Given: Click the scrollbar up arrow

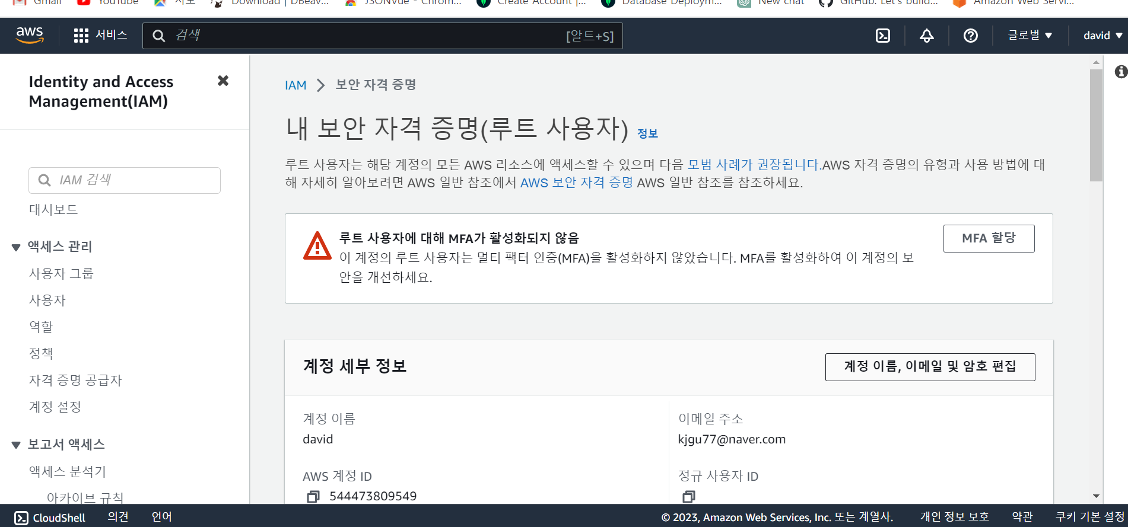Looking at the screenshot, I should click(x=1096, y=62).
